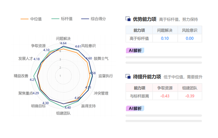Click the 4.29 score on the radar
218x138 pixels.
coord(36,93)
